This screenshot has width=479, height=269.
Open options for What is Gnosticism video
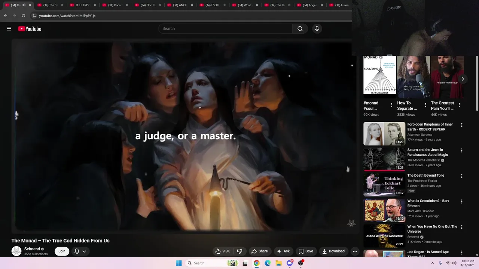[x=461, y=201]
